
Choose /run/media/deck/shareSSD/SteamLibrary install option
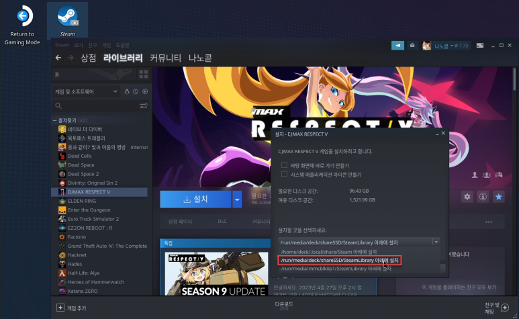point(339,261)
